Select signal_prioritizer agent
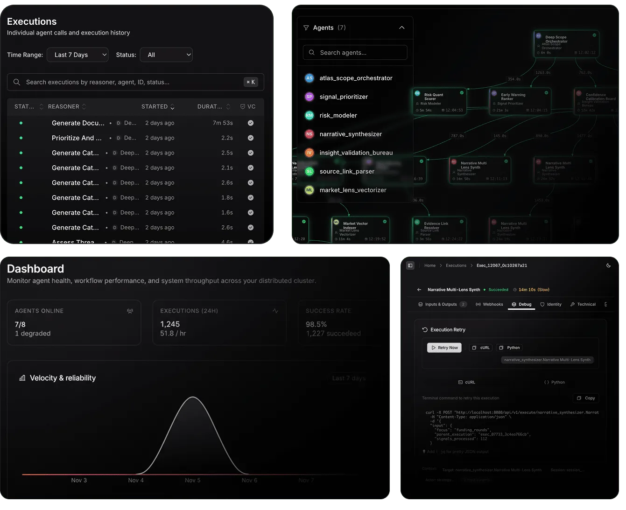Image resolution: width=626 pixels, height=510 pixels. [x=355, y=97]
